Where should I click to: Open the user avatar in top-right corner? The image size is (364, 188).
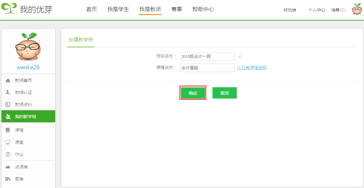[x=357, y=9]
